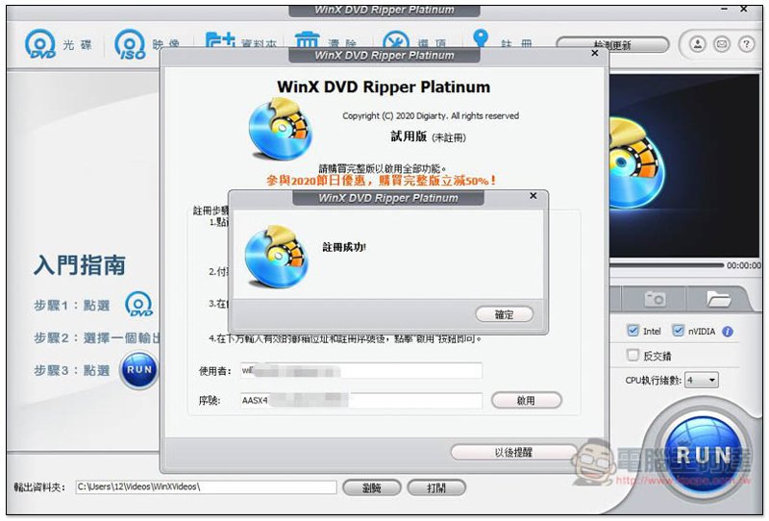The height and width of the screenshot is (521, 769).
Task: Click the Browse button beside output folder
Action: click(372, 487)
